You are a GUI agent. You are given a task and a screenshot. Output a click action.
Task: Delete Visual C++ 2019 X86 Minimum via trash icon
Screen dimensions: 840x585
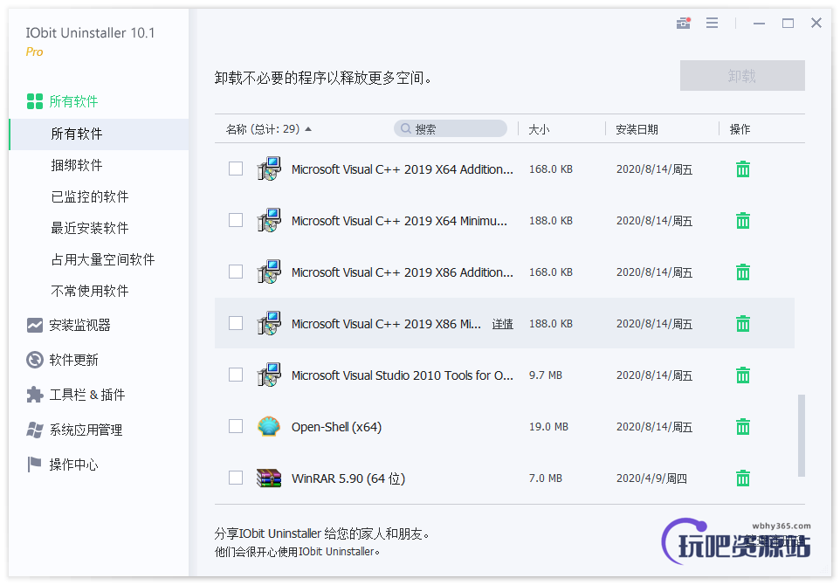point(743,324)
